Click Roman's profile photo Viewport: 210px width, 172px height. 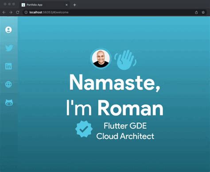click(x=101, y=58)
